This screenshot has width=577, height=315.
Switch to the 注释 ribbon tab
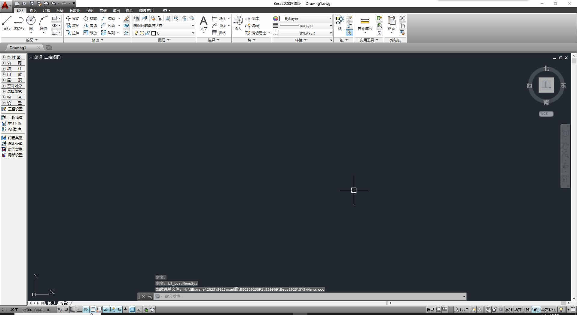click(x=46, y=11)
